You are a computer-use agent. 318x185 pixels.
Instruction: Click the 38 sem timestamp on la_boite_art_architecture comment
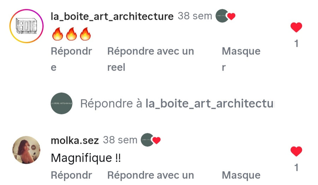click(x=195, y=16)
